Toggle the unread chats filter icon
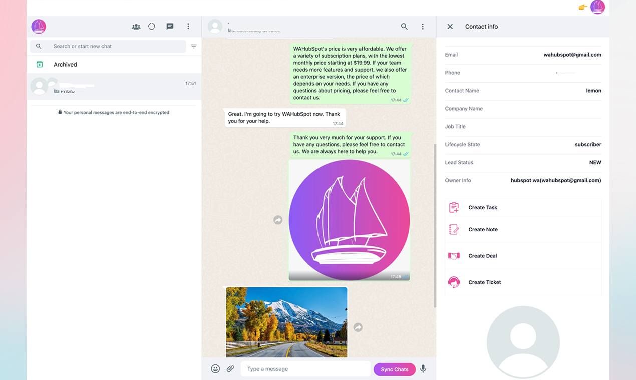The image size is (636, 380). pyautogui.click(x=194, y=46)
